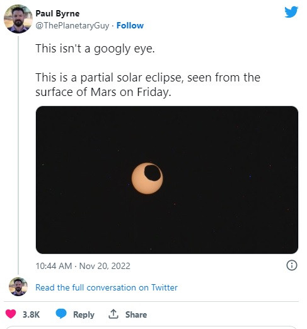Click the Share label text
This screenshot has height=329, width=307.
tap(136, 314)
